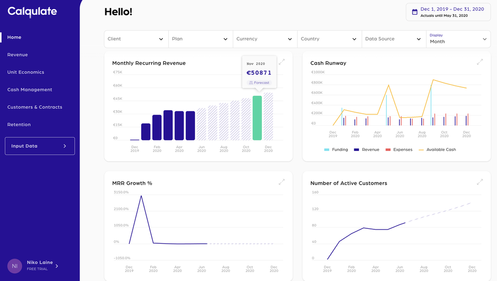Open the Currency filter dropdown
The image size is (497, 281).
pos(265,39)
